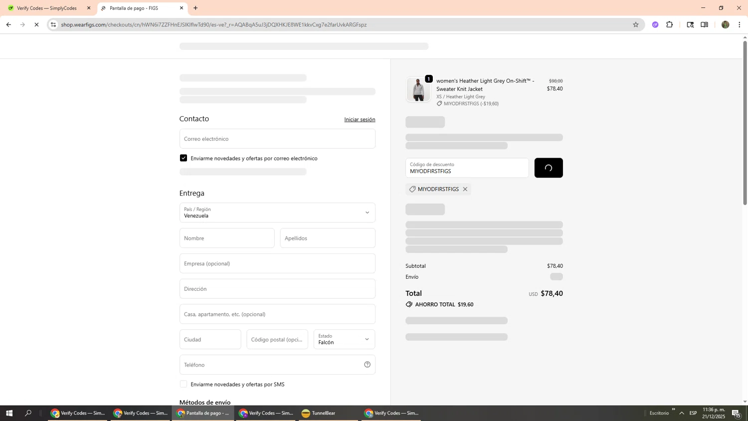Stop loading the checkout page

(36, 24)
